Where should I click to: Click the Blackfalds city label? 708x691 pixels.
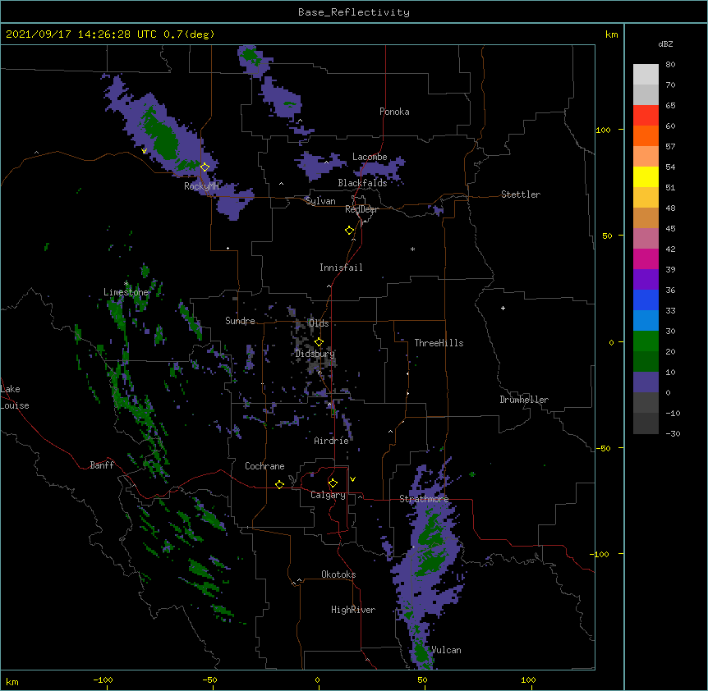coord(362,183)
